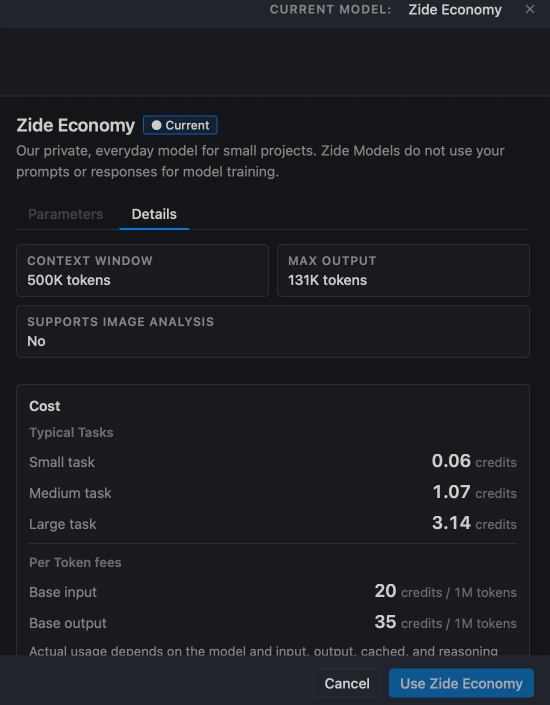Select the Small task cost row
The image size is (550, 705).
[273, 461]
